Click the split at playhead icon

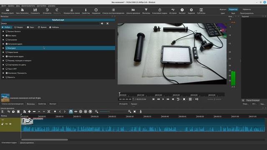pyautogui.click(x=49, y=112)
